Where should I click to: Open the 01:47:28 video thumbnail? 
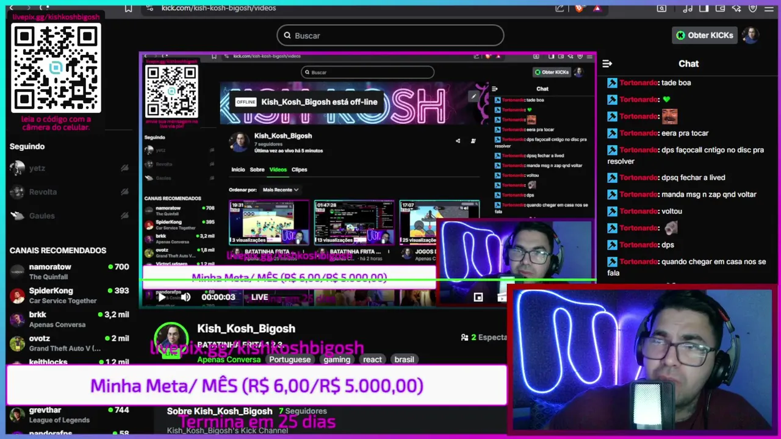click(354, 223)
